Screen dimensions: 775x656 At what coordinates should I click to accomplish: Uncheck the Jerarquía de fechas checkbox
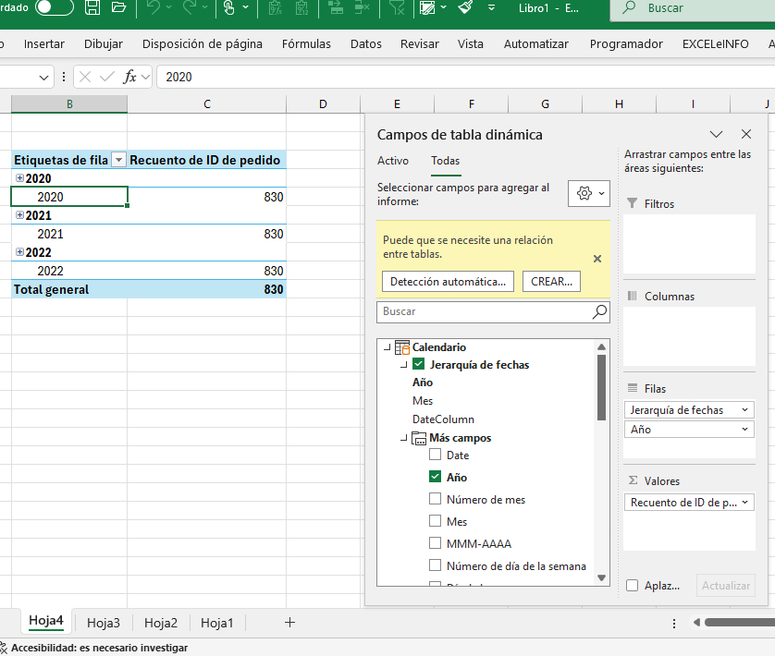click(418, 365)
